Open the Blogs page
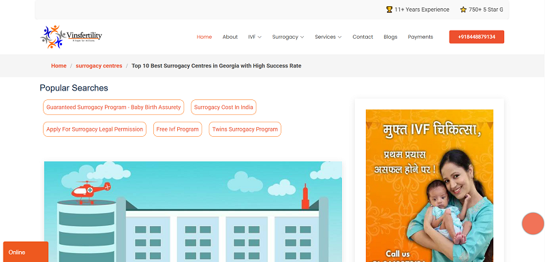 (x=390, y=37)
